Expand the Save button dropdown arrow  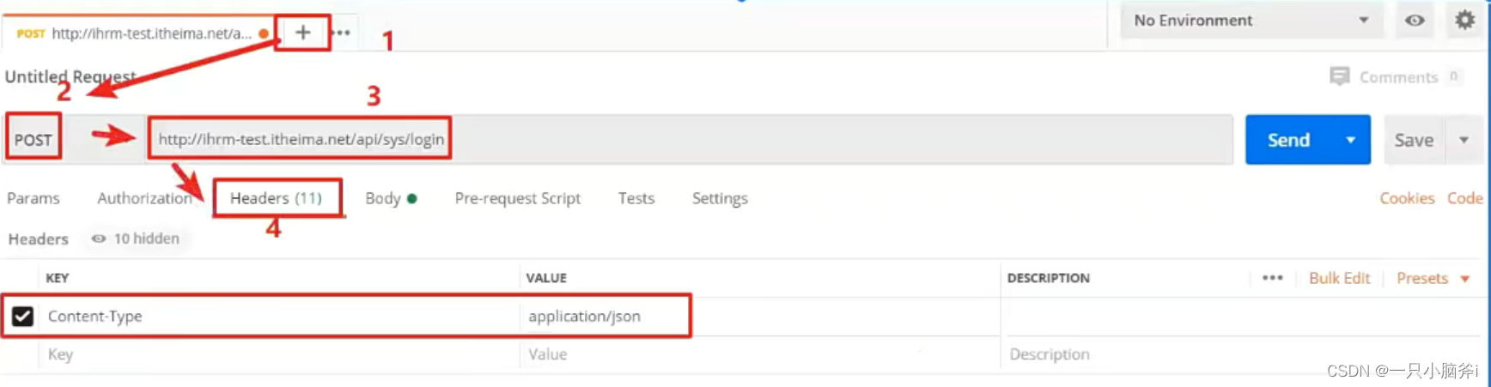click(1464, 140)
